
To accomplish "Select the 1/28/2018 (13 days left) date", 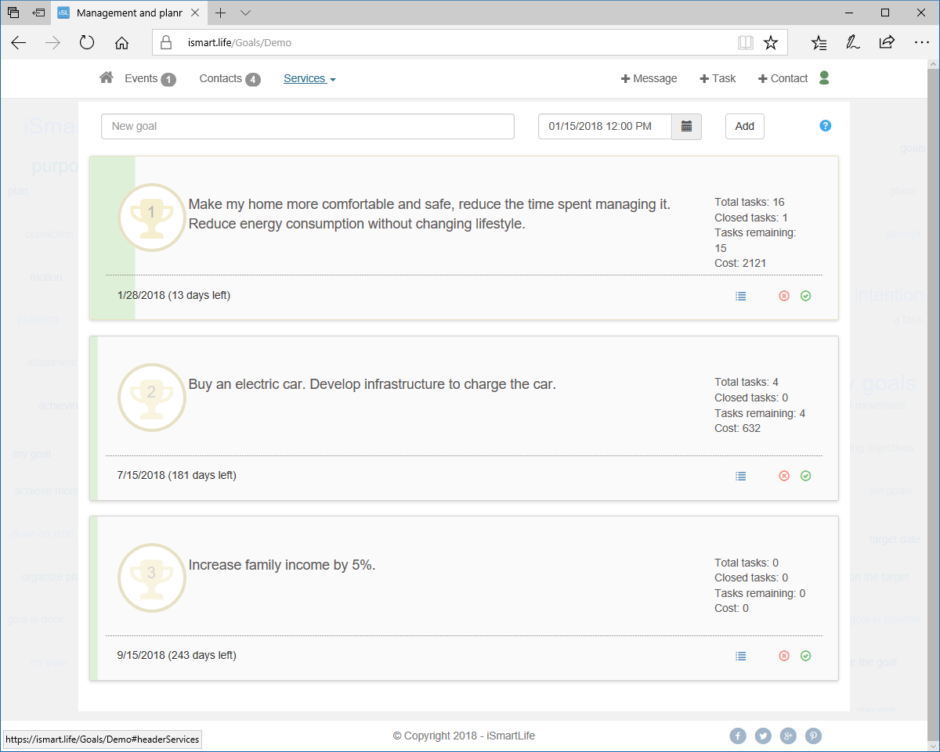I will click(174, 295).
